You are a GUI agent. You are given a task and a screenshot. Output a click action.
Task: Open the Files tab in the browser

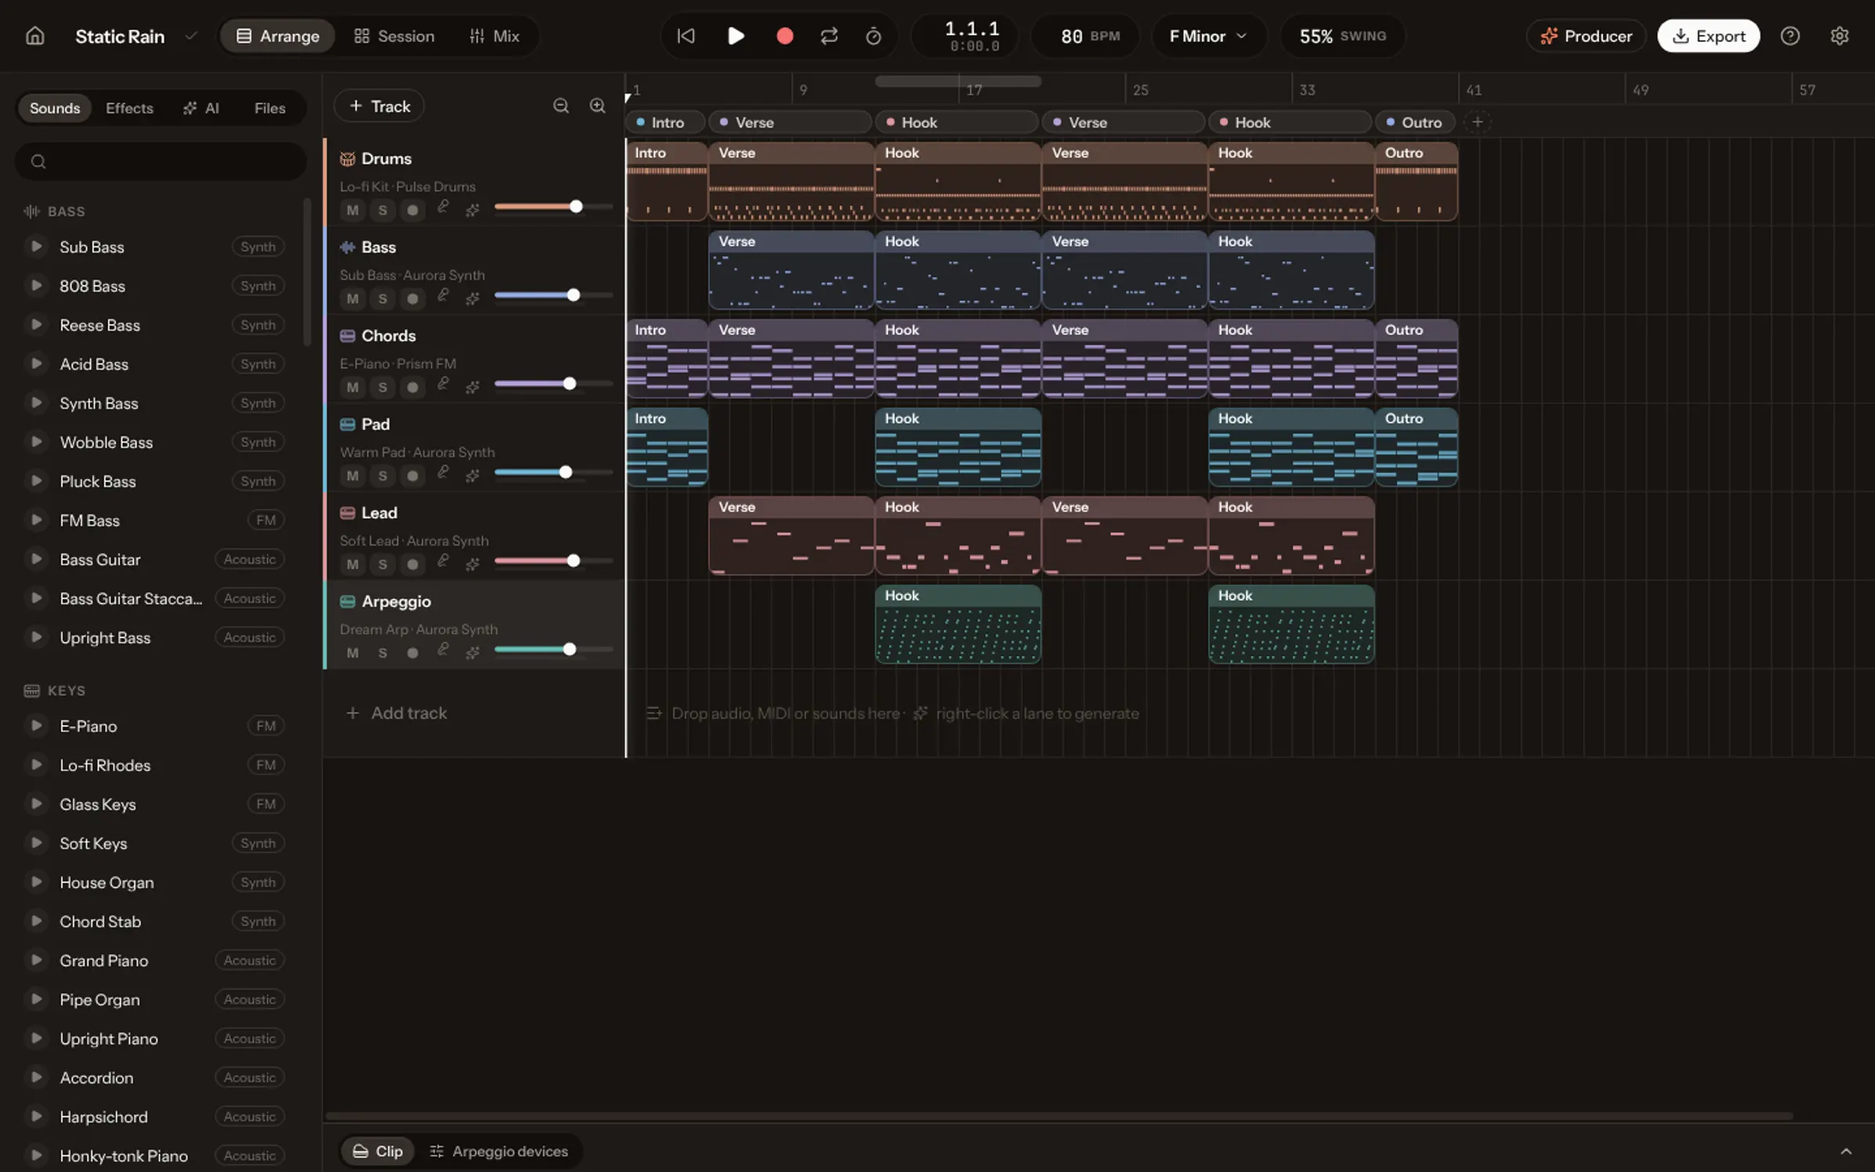pos(270,108)
